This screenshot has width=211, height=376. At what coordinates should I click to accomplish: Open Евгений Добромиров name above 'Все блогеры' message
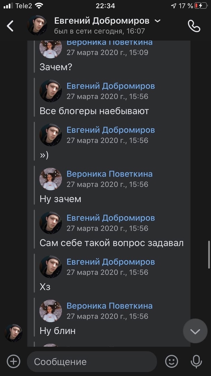pos(111,86)
